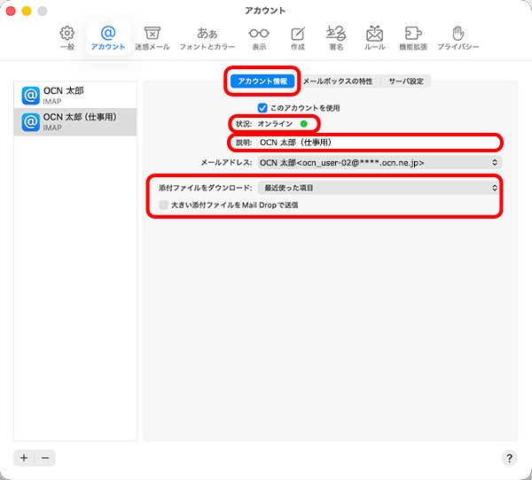Switch to the メールボックスの特性 tab
Image resolution: width=532 pixels, height=480 pixels.
tap(337, 81)
